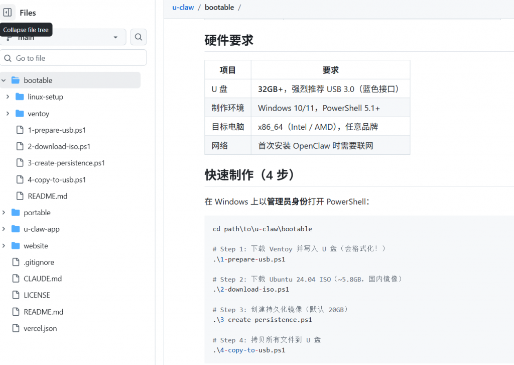The height and width of the screenshot is (365, 514).
Task: Open 2-download-iso.ps1 in the file tree
Action: coord(59,147)
